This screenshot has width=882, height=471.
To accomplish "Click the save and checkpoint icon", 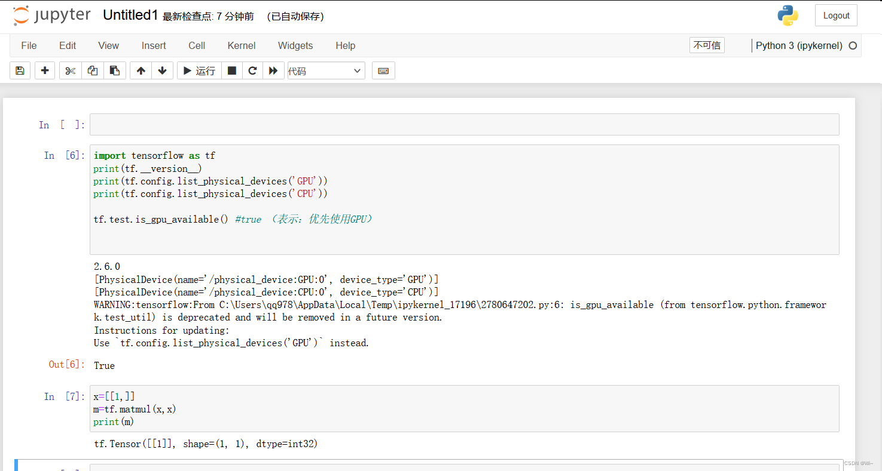I will (x=20, y=70).
